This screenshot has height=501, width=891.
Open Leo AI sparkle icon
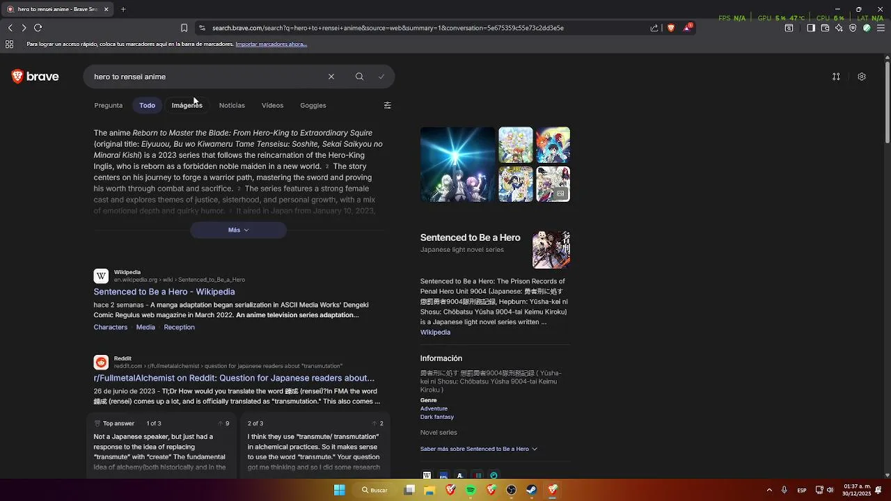(x=839, y=28)
